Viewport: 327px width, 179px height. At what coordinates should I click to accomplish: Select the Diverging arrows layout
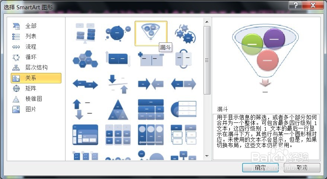[x=184, y=84]
